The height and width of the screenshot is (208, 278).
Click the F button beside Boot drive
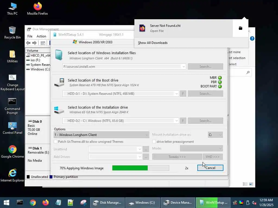pos(183,93)
